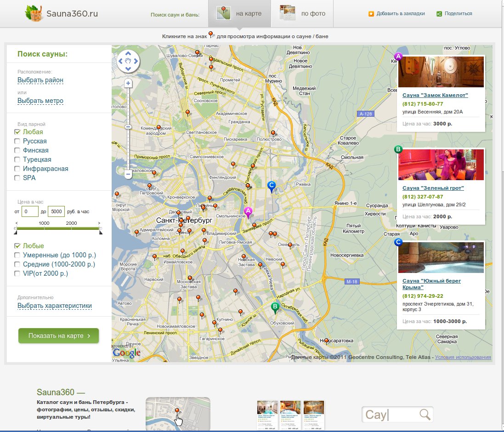This screenshot has width=504, height=432.
Task: Click phone number (812) 715-80-77
Action: tap(423, 104)
